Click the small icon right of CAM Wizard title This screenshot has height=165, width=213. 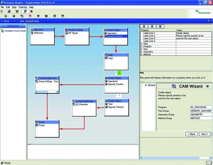207,86
